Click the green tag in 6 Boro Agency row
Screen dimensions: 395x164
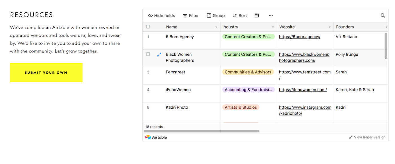[248, 37]
